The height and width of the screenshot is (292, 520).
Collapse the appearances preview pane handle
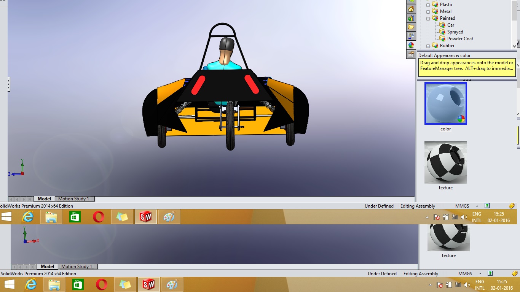tap(467, 80)
